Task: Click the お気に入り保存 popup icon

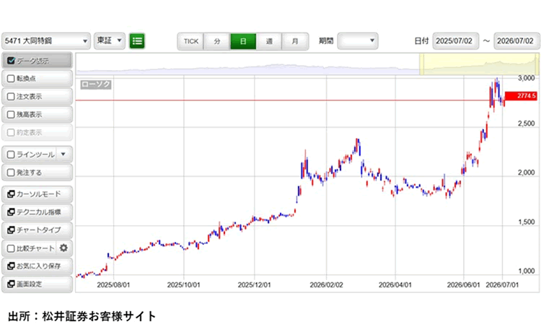Action: point(11,266)
